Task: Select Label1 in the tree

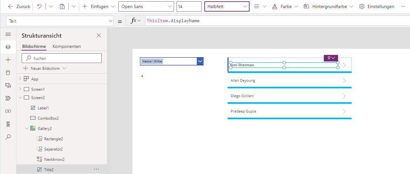Action: point(43,108)
